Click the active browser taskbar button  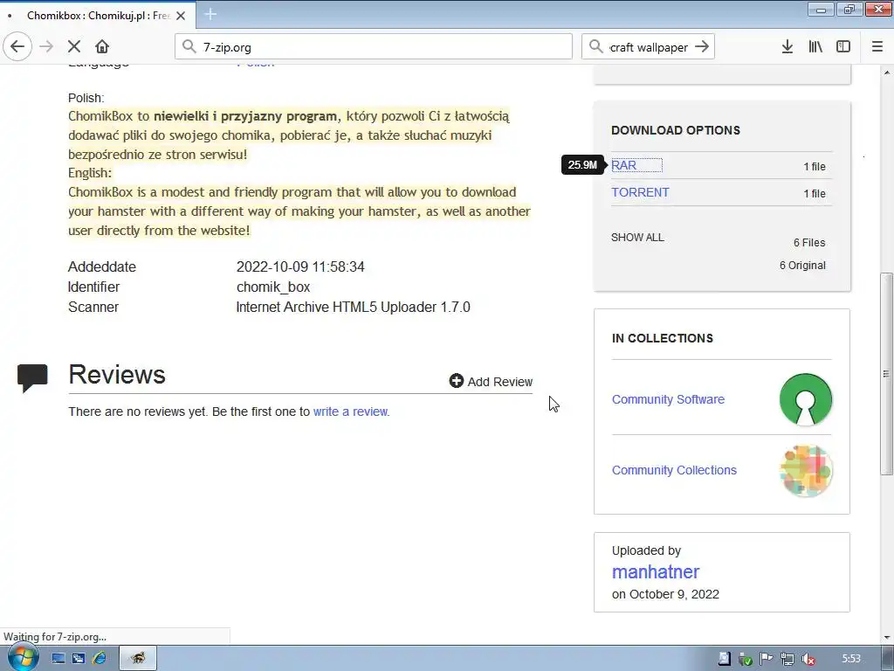click(137, 659)
